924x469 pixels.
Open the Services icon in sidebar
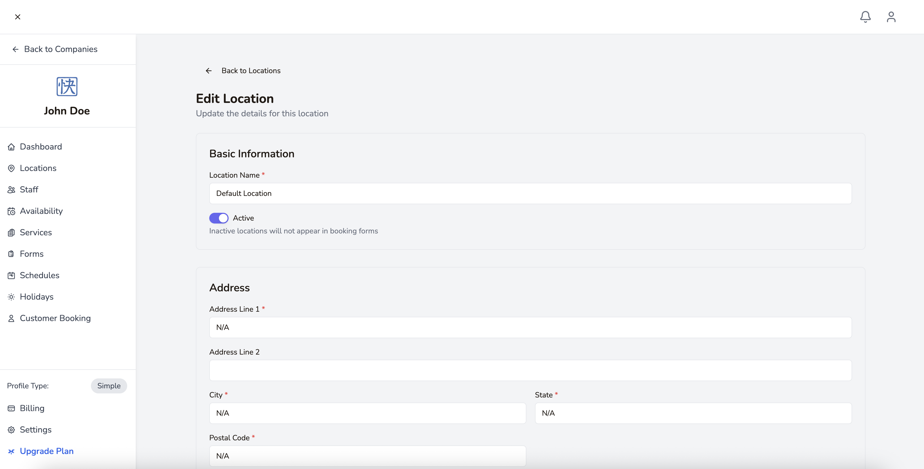(11, 232)
